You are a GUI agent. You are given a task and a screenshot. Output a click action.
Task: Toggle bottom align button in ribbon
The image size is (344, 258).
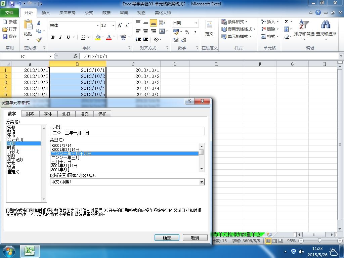point(153,23)
